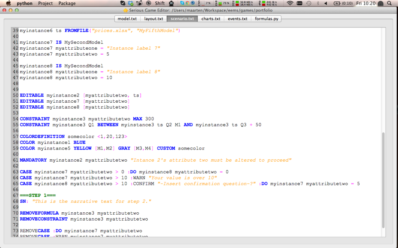
Task: Click the Fri 10:20 clock
Action: click(x=365, y=3)
